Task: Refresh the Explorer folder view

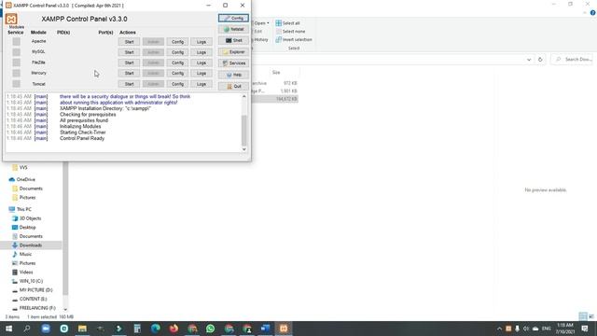Action: click(x=540, y=60)
